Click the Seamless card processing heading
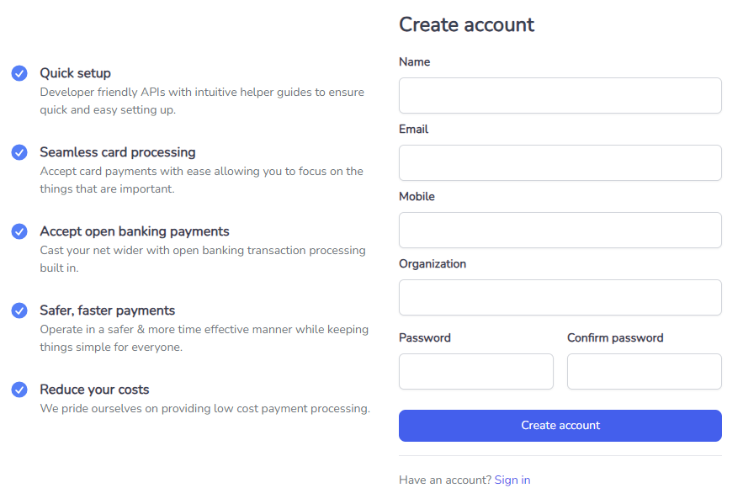This screenshot has width=743, height=504. 118,152
